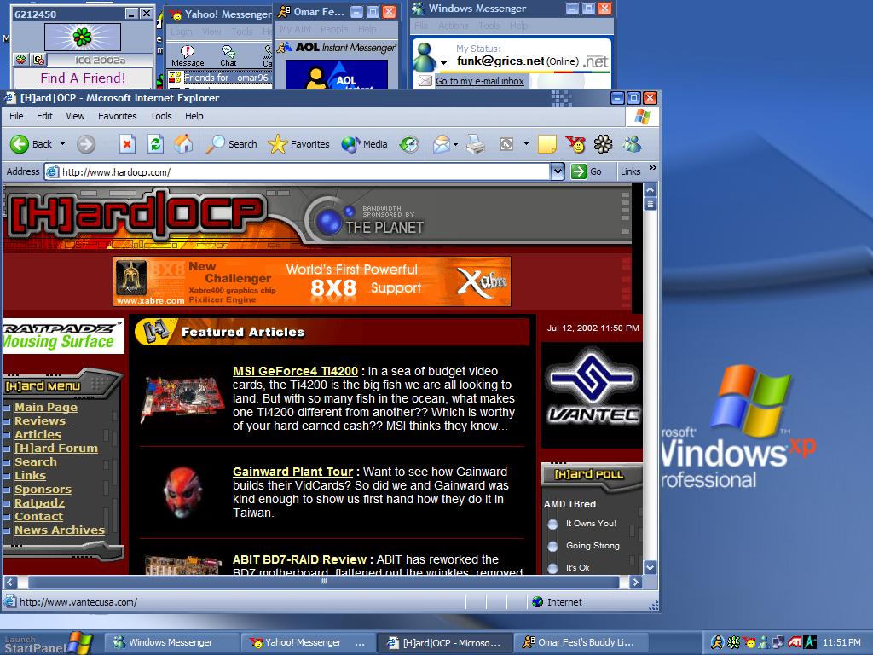The width and height of the screenshot is (873, 655).
Task: Click the Go button next to the address bar
Action: [x=587, y=171]
